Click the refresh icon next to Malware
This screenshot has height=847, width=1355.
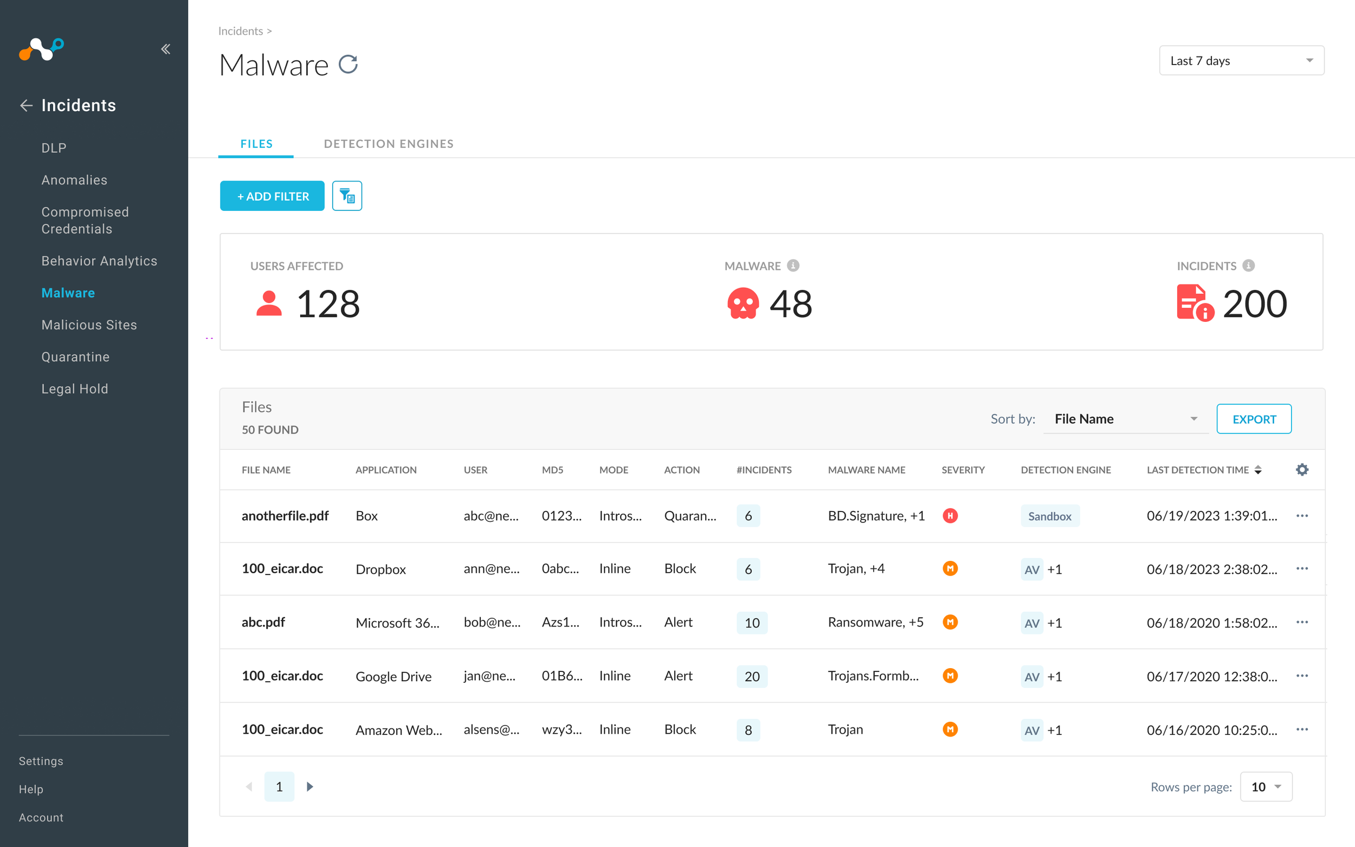(348, 64)
